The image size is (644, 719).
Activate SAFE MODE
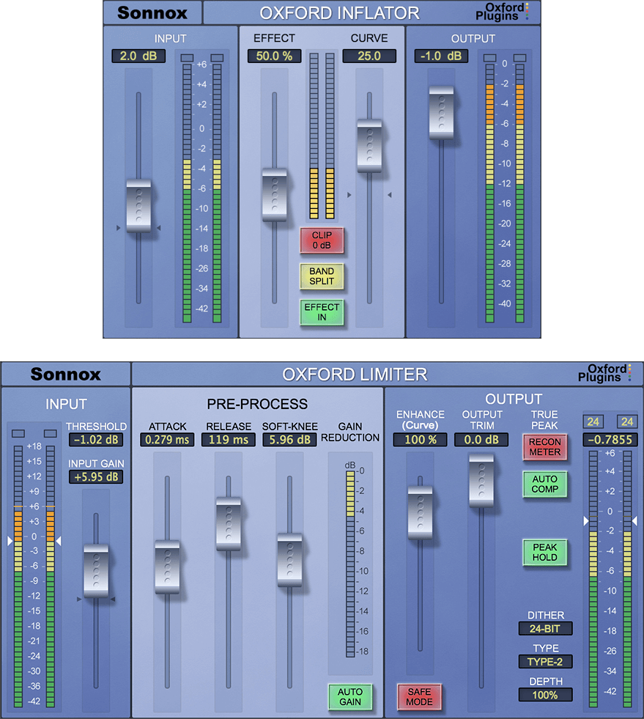tap(419, 697)
